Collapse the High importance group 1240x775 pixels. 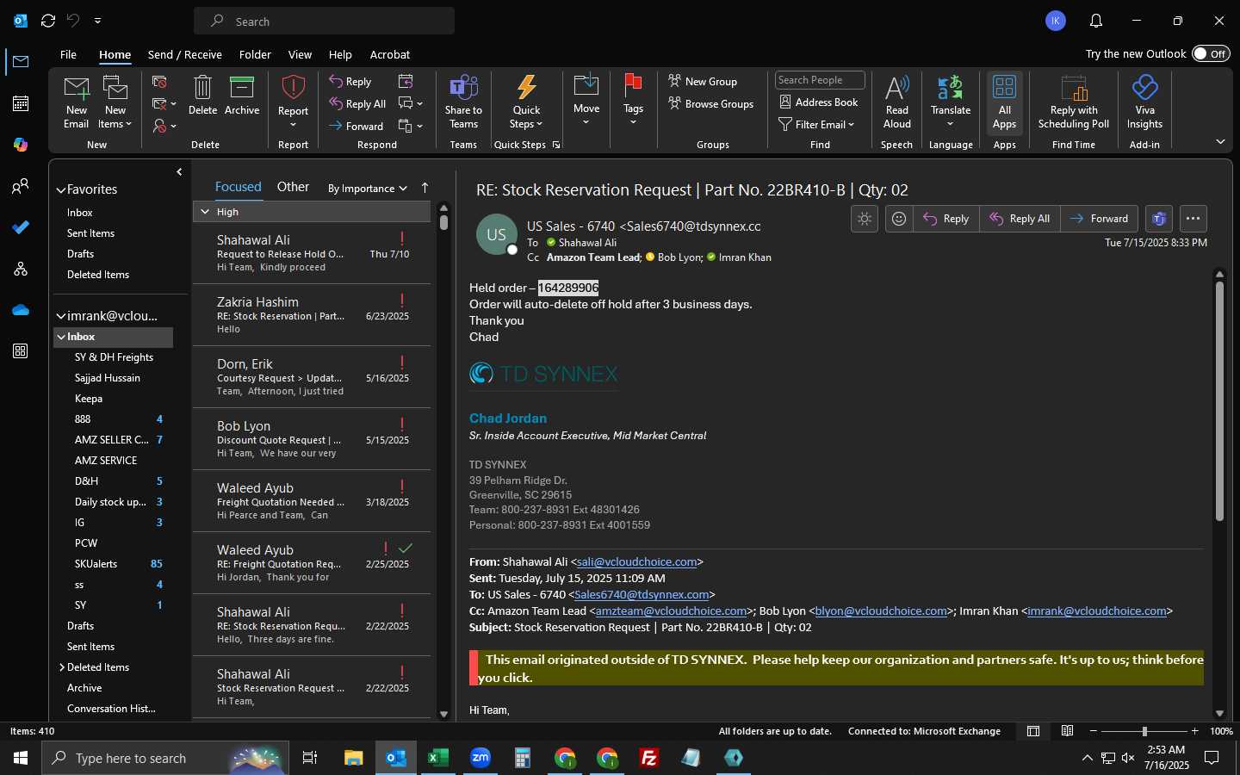(205, 211)
